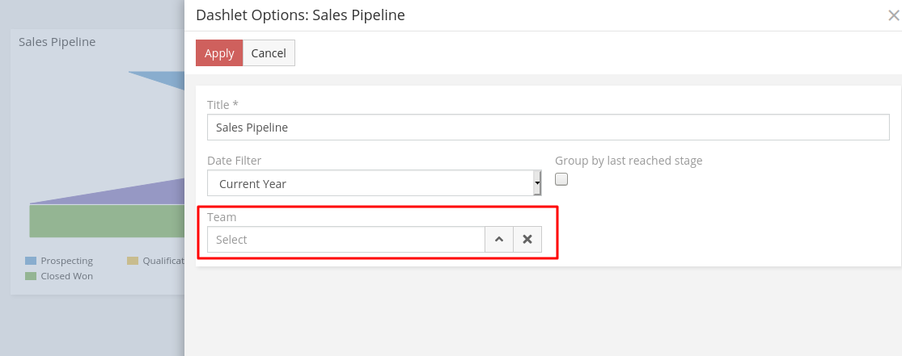Focus the Title text field
This screenshot has height=356, width=902.
point(548,128)
